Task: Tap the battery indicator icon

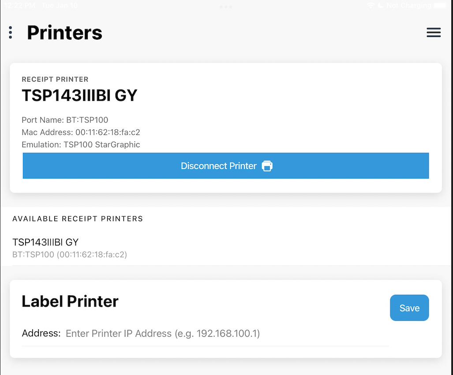Action: point(440,6)
